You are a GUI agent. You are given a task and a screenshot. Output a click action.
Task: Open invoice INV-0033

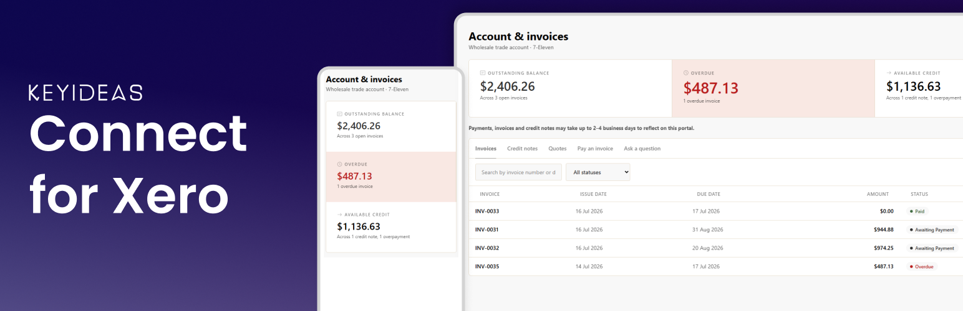point(487,211)
